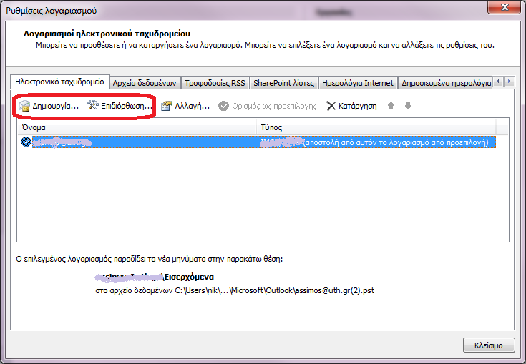Click the Ορισμός ως προεπιλογής label text

tap(274, 106)
